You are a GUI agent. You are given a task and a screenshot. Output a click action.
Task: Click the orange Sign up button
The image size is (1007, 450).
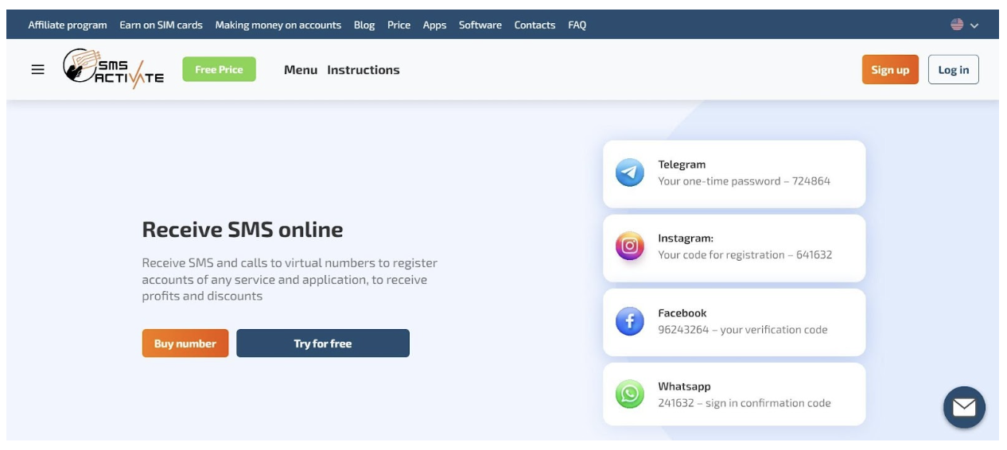point(889,70)
